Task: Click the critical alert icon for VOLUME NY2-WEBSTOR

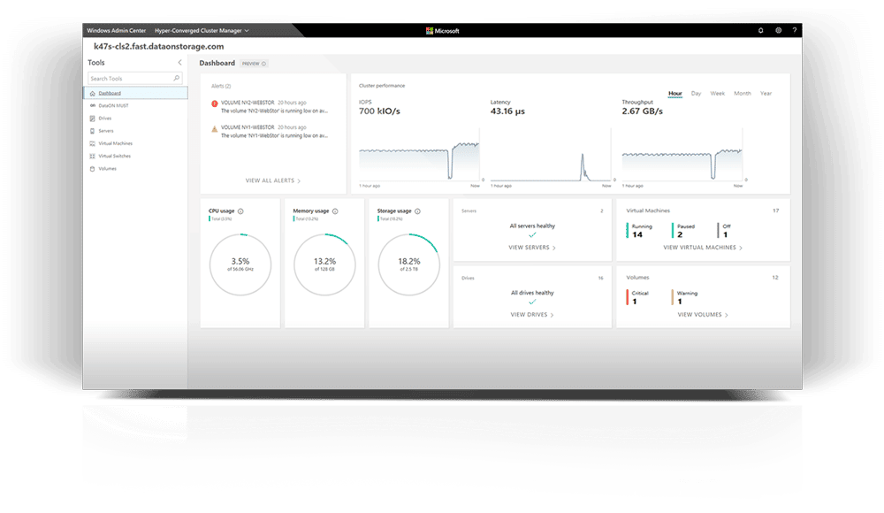Action: 215,103
